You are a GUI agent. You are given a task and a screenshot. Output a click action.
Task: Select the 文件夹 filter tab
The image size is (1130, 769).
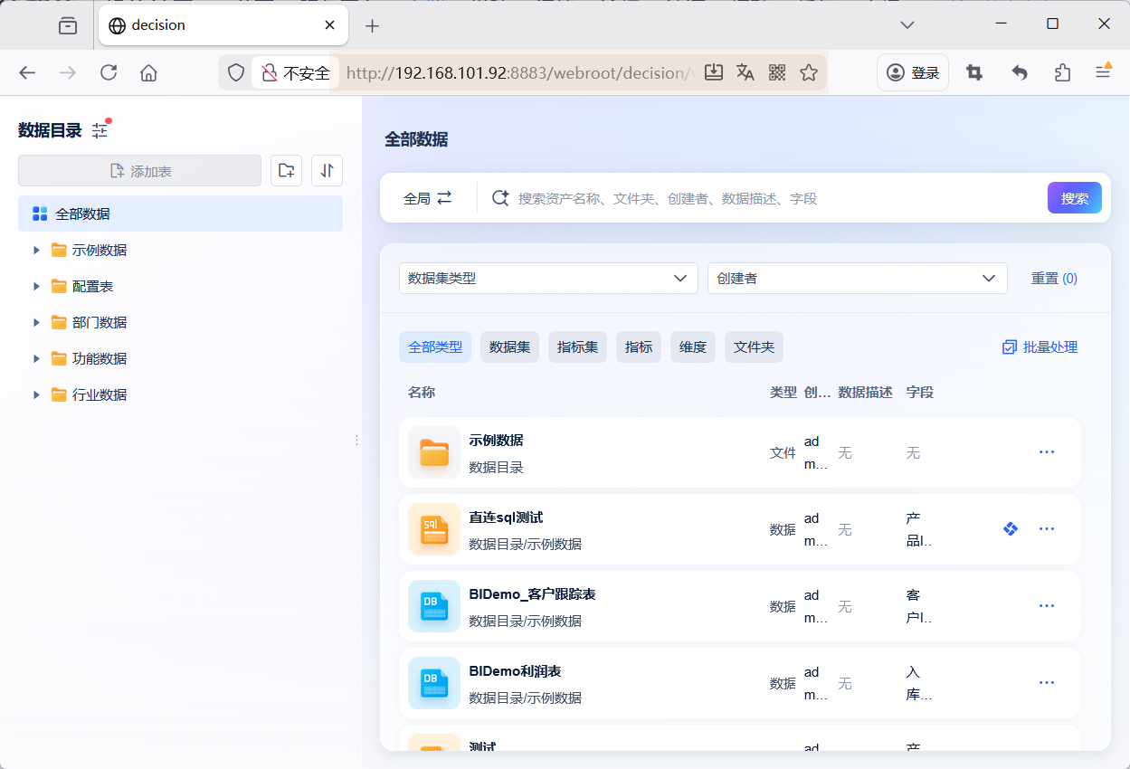click(x=754, y=347)
